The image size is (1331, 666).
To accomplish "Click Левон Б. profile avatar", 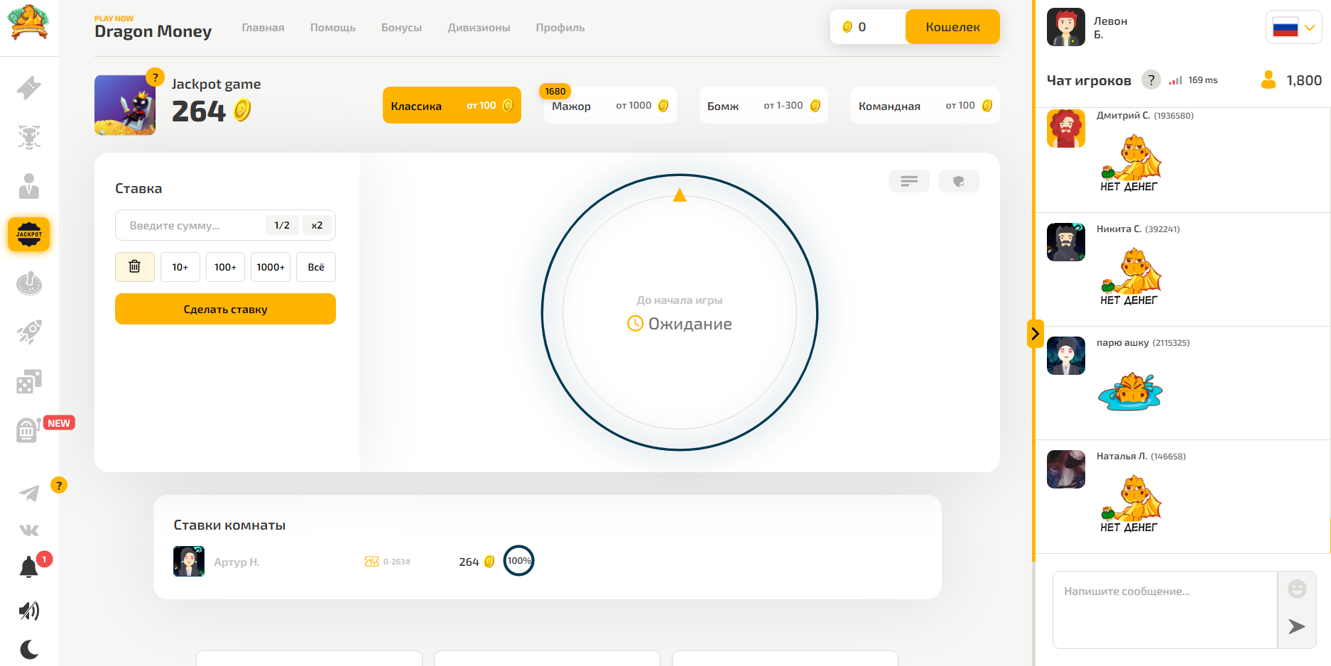I will 1066,27.
